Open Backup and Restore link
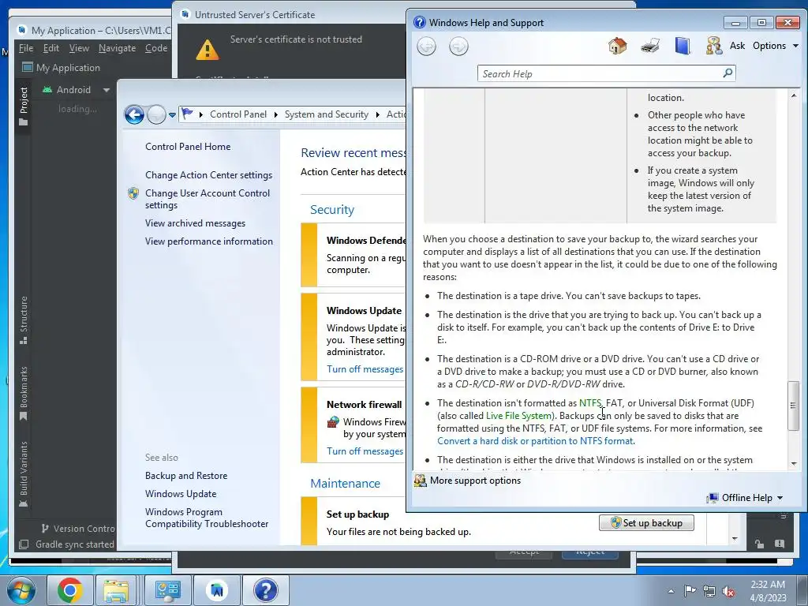808x606 pixels. [x=186, y=476]
